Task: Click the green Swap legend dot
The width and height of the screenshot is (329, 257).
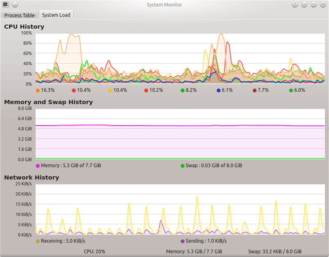Action: (183, 166)
